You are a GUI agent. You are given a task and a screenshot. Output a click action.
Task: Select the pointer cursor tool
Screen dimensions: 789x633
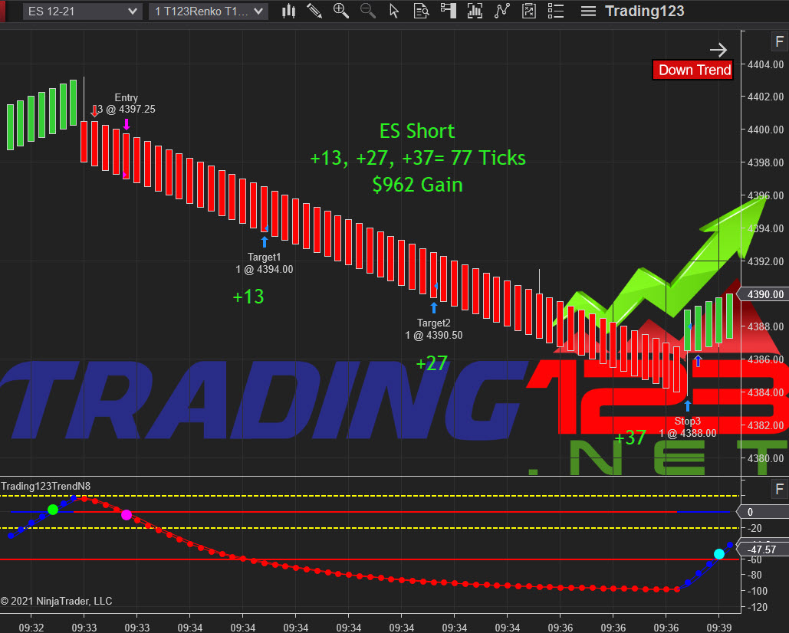pyautogui.click(x=394, y=11)
